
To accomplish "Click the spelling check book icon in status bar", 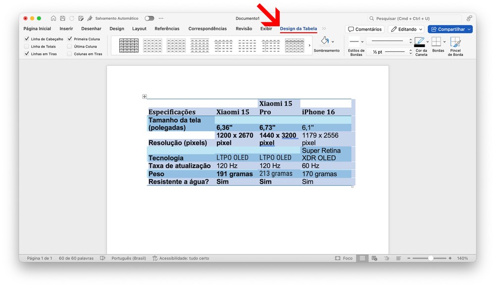I will [x=102, y=258].
